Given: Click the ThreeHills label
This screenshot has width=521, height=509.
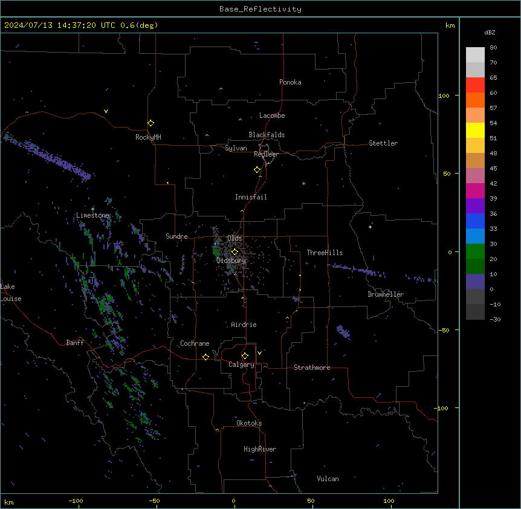Looking at the screenshot, I should click(325, 253).
